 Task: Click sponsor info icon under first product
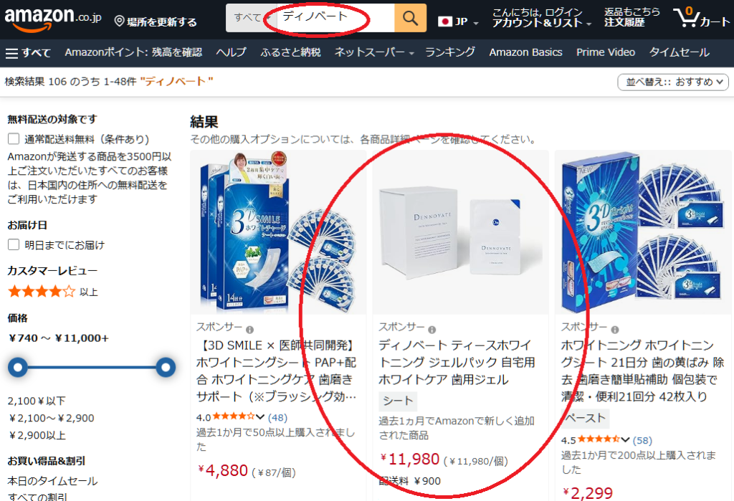[x=250, y=330]
